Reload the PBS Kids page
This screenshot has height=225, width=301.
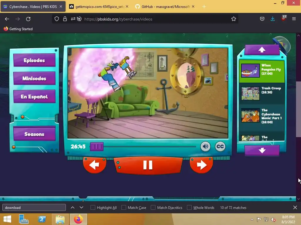coord(28,19)
